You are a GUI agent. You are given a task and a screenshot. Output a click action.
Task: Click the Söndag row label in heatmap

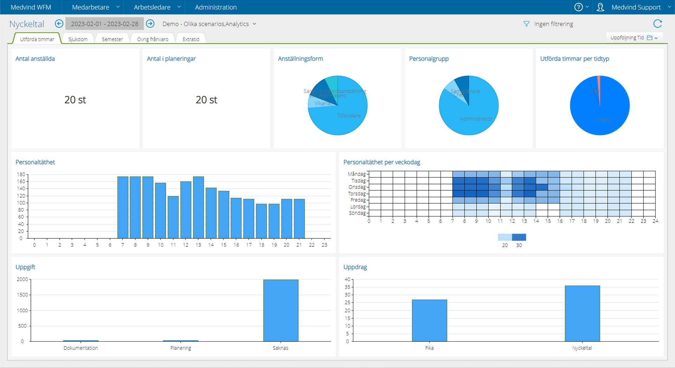[x=357, y=213]
